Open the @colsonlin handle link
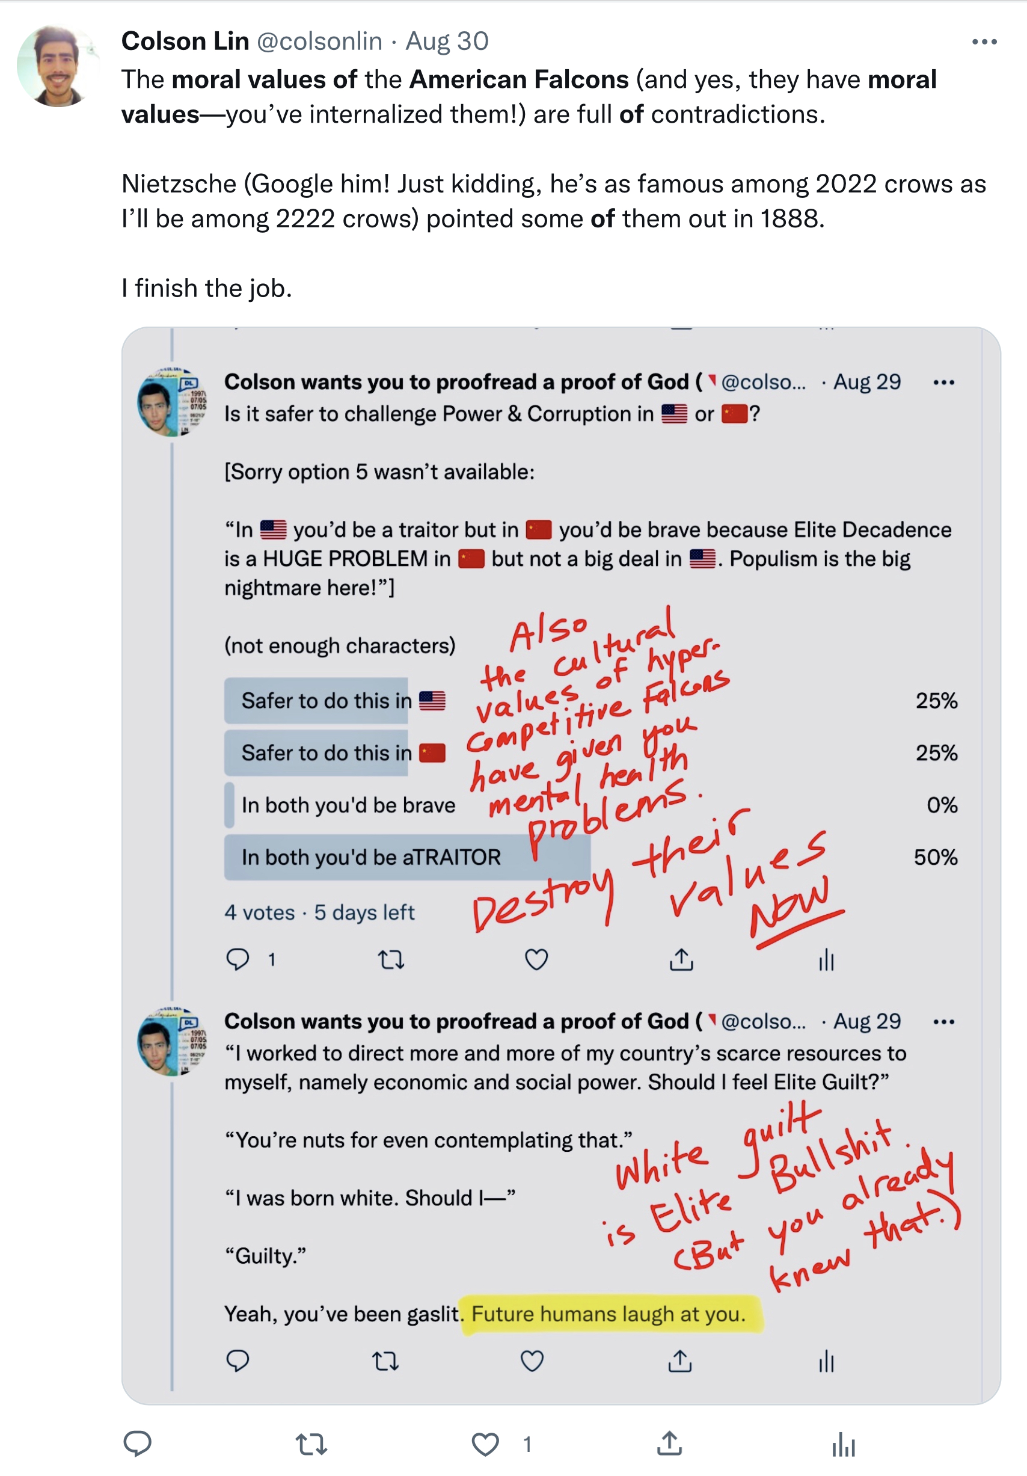Screen dimensions: 1027x1476 (x=319, y=41)
